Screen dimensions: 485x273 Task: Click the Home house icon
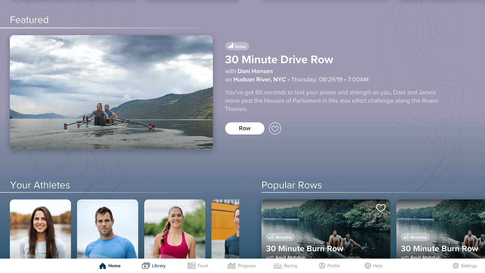click(x=103, y=266)
